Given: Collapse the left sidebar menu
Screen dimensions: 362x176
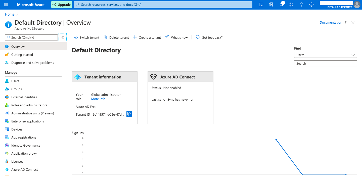Looking at the screenshot, I should pos(63,37).
